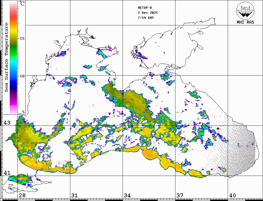Click the longitude 37 axis label
Image resolution: width=263 pixels, height=201 pixels.
point(180,195)
